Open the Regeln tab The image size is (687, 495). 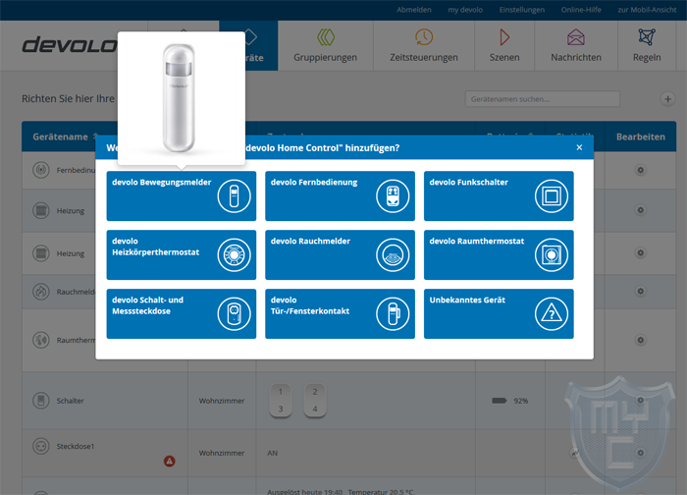coord(647,45)
